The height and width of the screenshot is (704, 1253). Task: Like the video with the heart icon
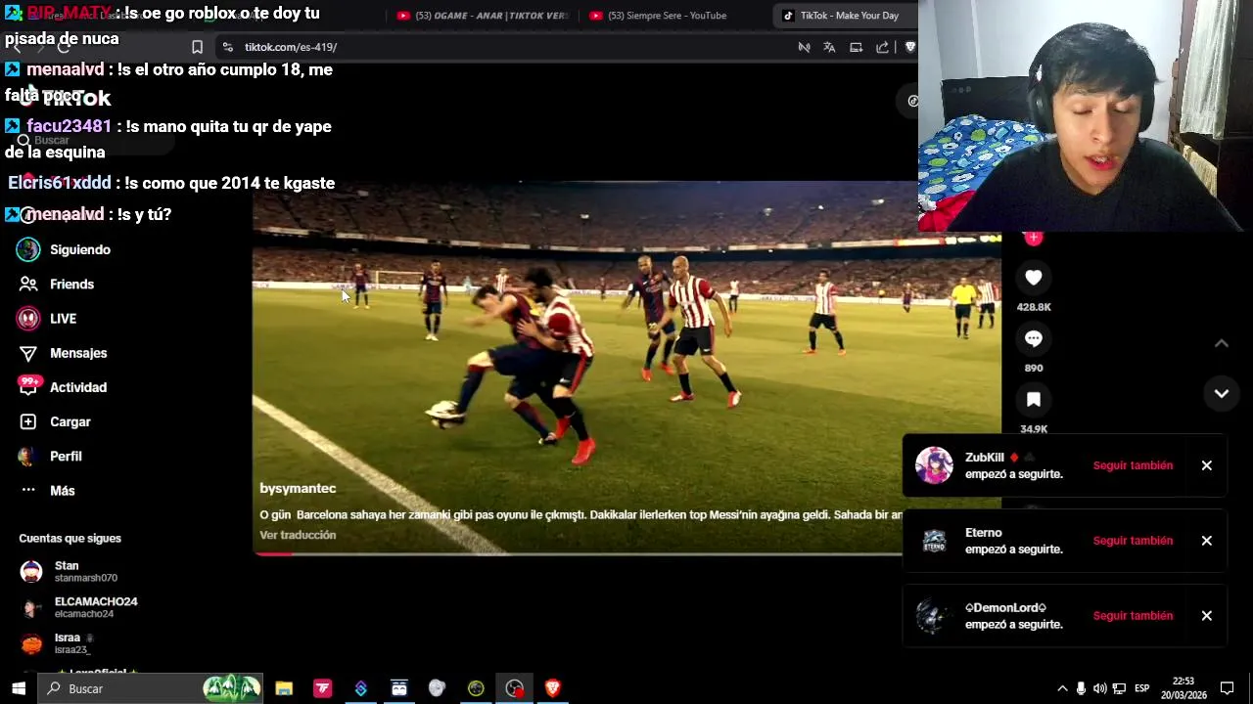tap(1033, 278)
